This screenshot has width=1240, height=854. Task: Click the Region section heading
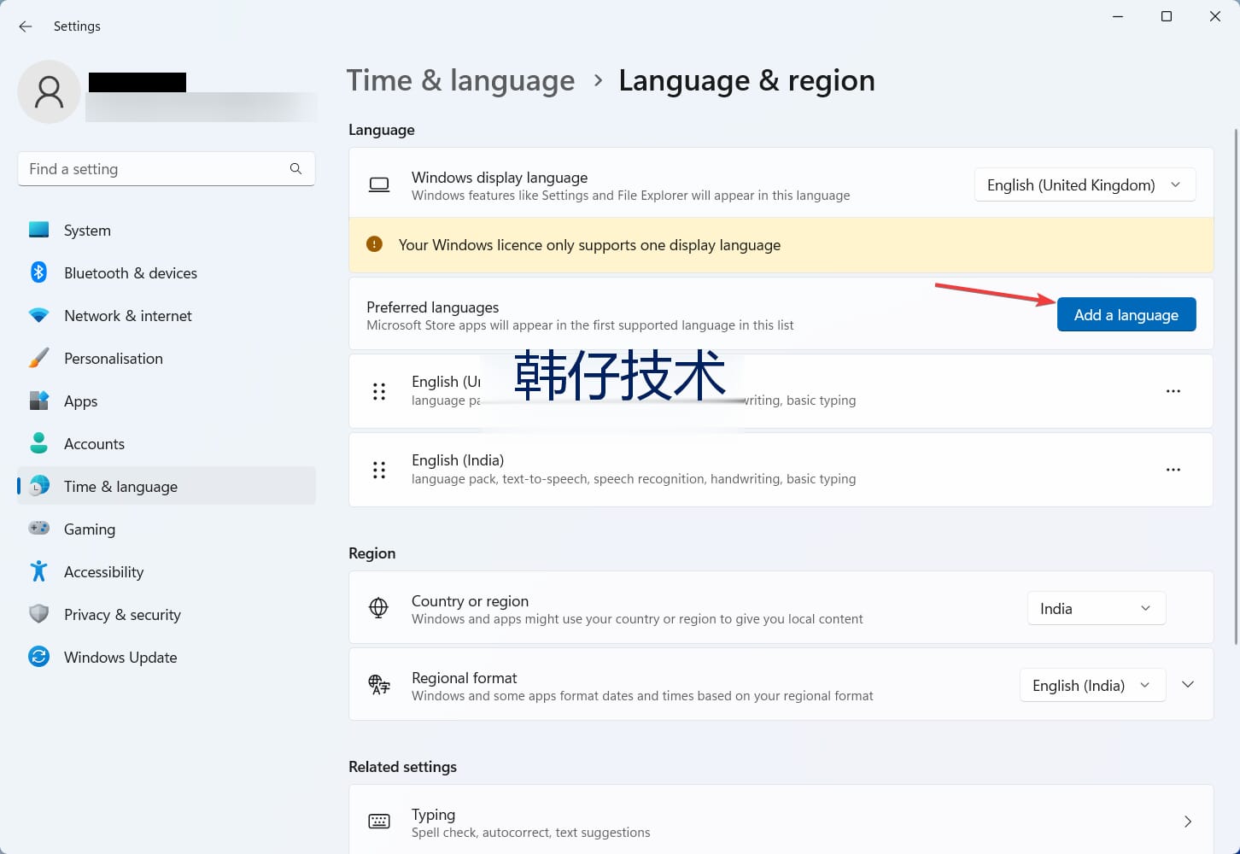pos(372,553)
